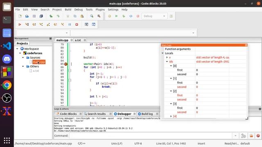Select the Projects management tab

click(22, 43)
